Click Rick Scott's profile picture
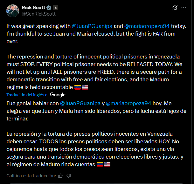194x184 pixels. (12, 10)
